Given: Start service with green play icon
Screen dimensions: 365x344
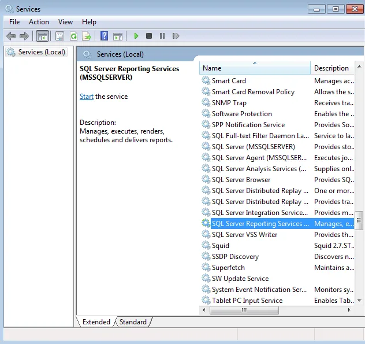Looking at the screenshot, I should (136, 36).
